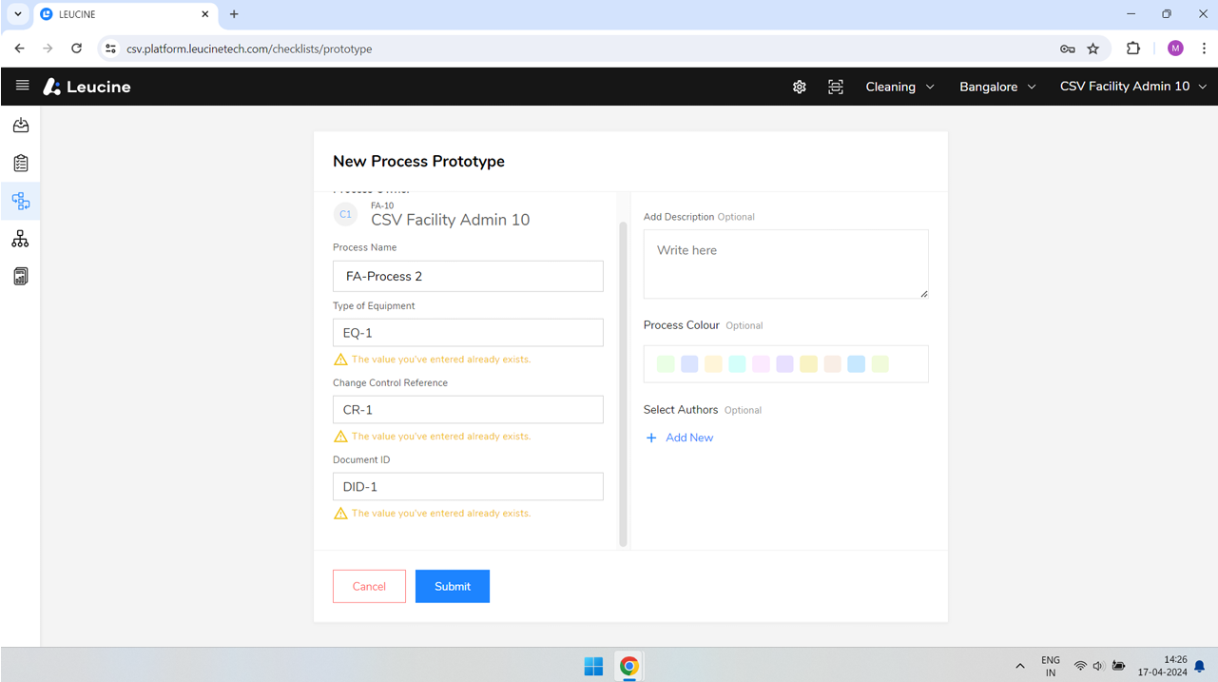The height and width of the screenshot is (682, 1218).
Task: Open the checklist clipboard sidebar icon
Action: (x=21, y=164)
